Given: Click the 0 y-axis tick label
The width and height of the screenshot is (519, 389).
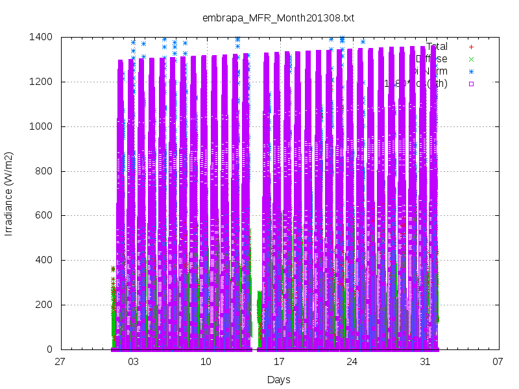Looking at the screenshot, I should (x=50, y=349).
